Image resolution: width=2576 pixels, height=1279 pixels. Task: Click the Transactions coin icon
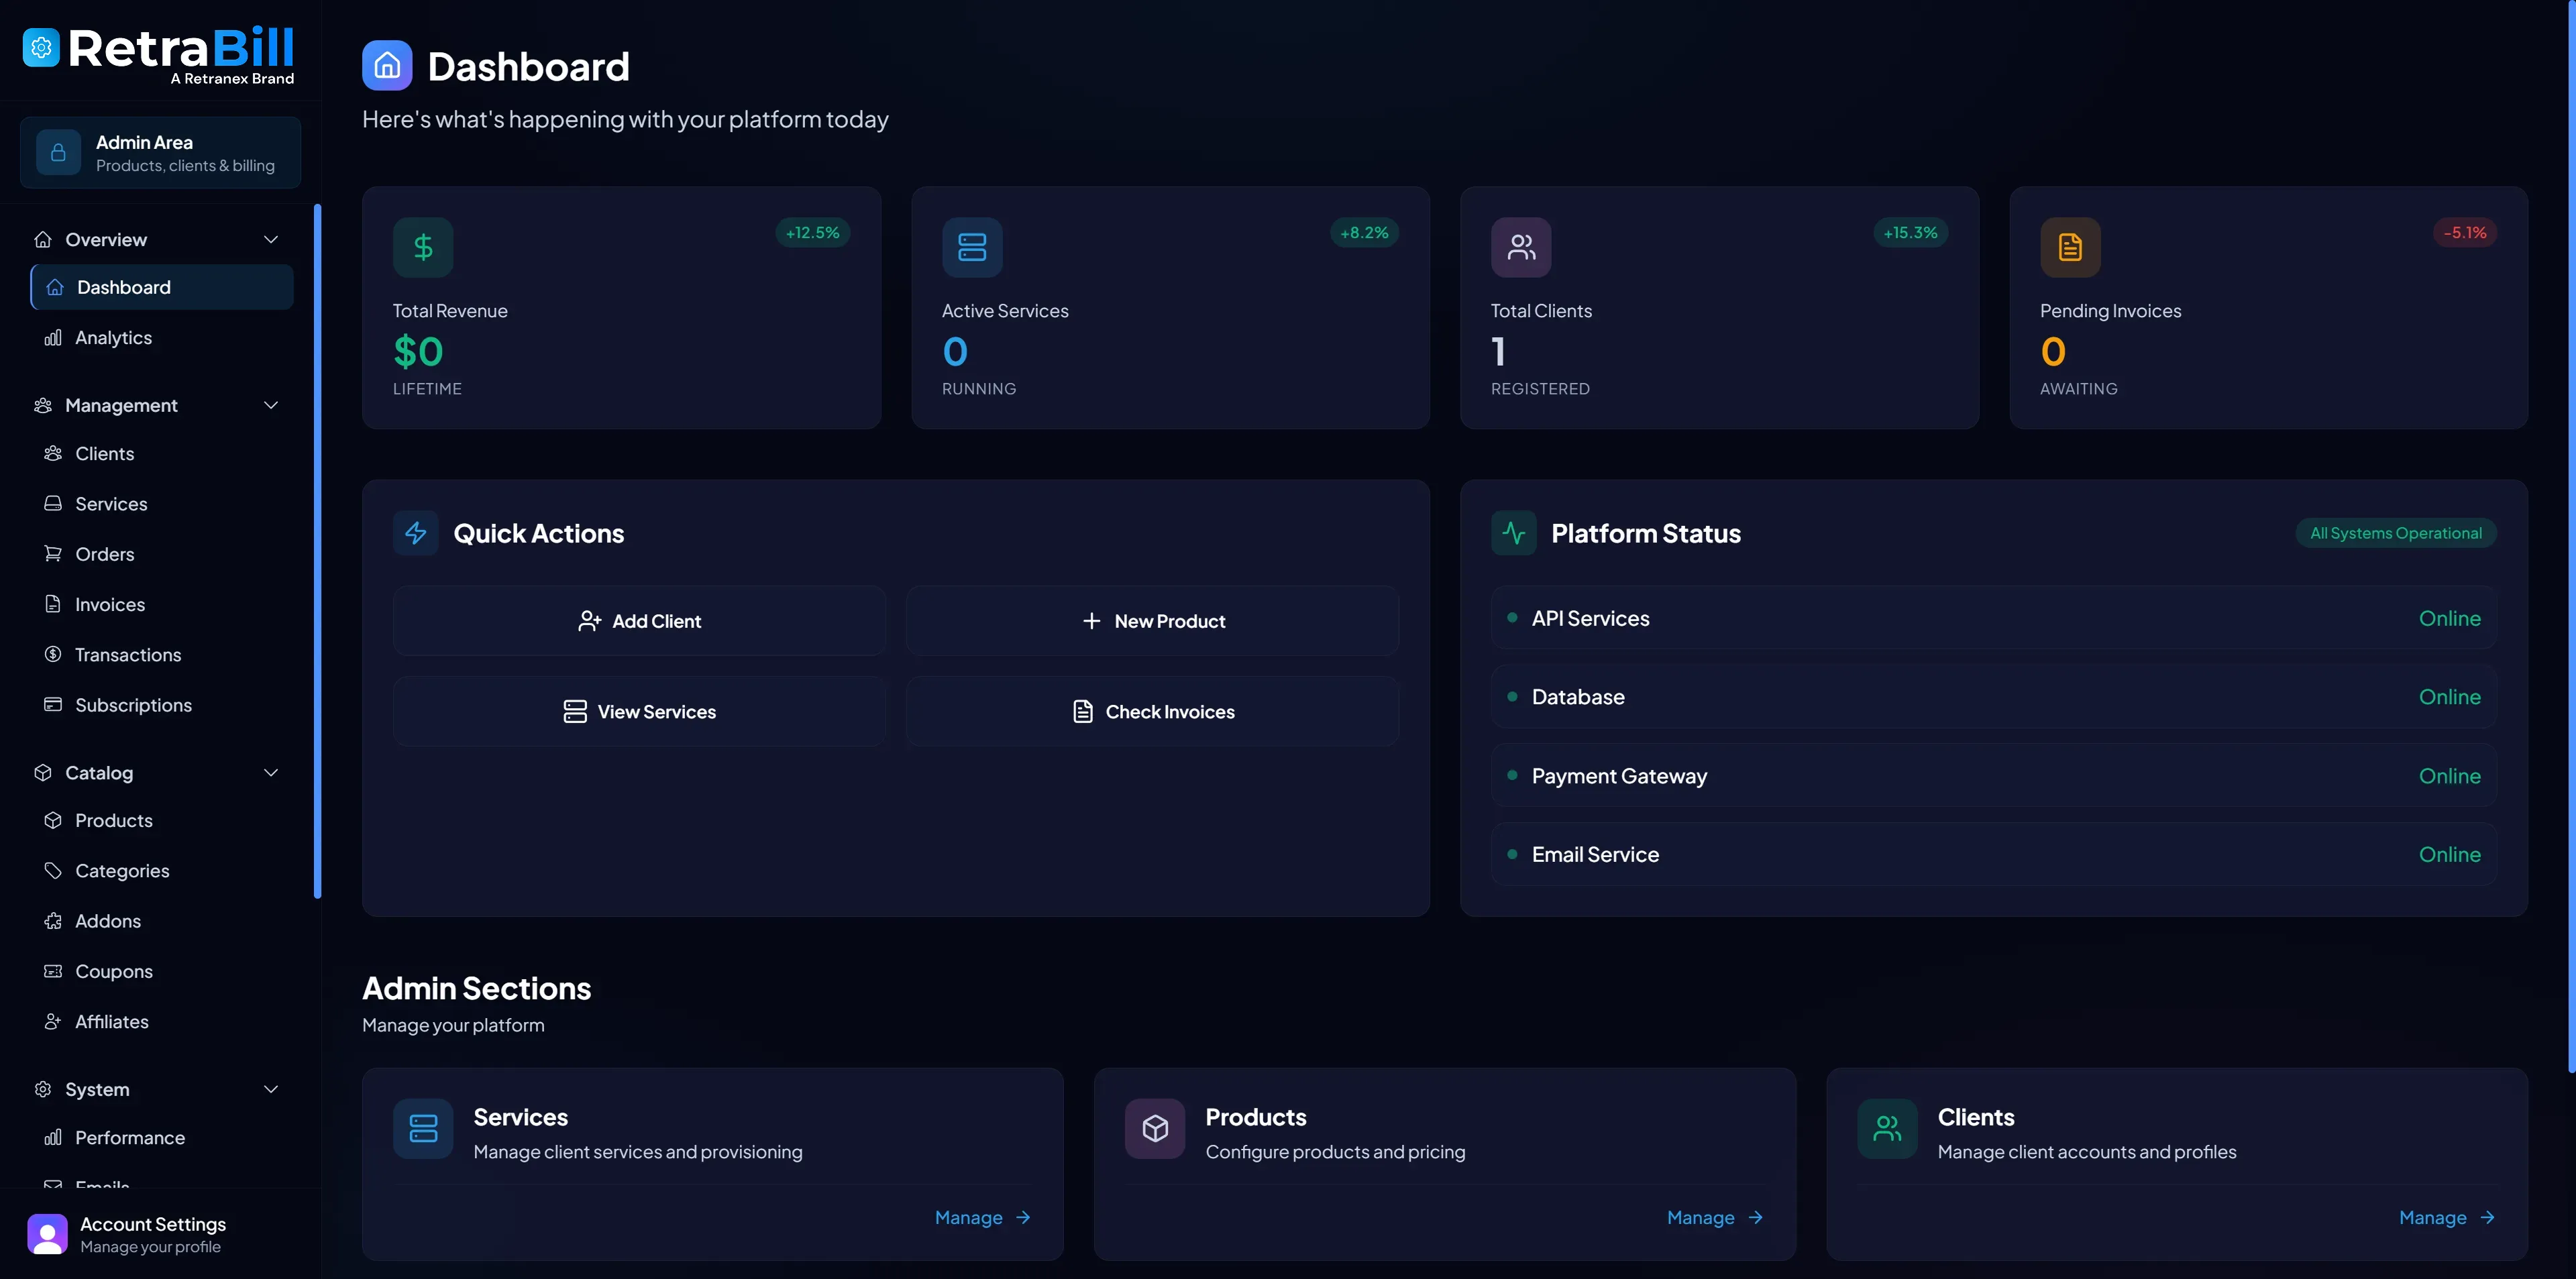tap(53, 654)
